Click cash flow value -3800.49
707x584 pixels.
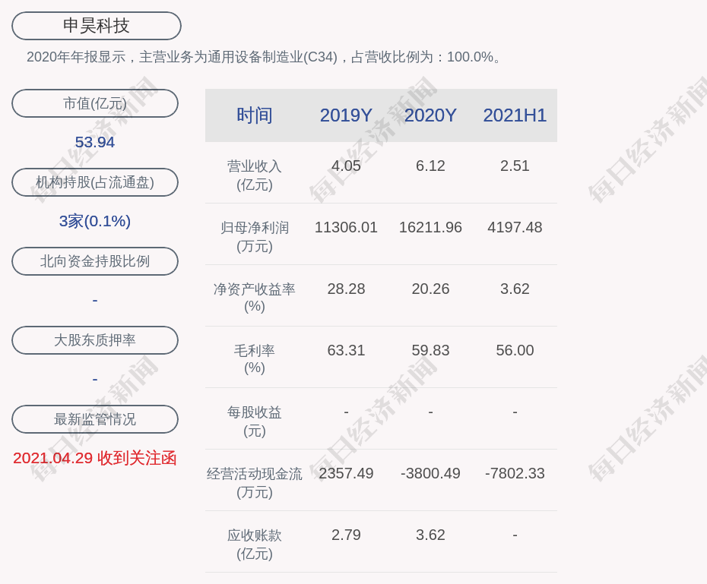click(x=430, y=473)
